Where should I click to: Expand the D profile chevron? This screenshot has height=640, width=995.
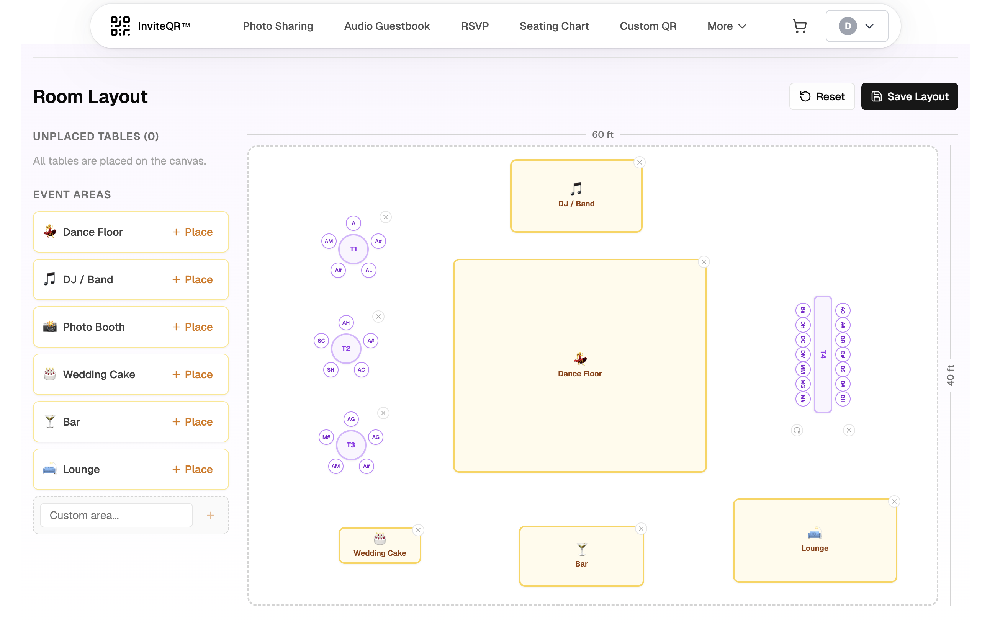point(870,26)
